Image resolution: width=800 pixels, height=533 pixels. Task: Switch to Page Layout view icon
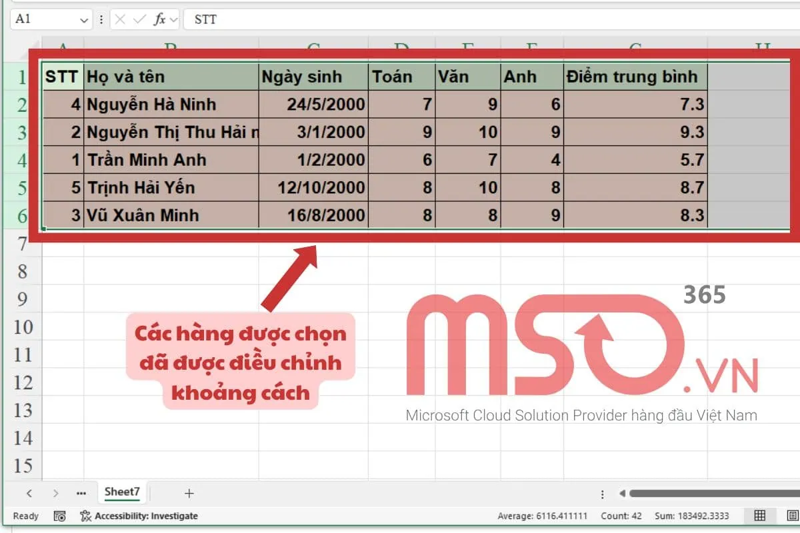pyautogui.click(x=792, y=516)
